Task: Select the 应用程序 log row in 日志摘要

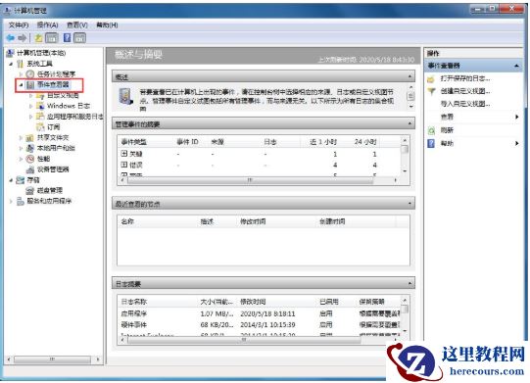Action: [260, 313]
